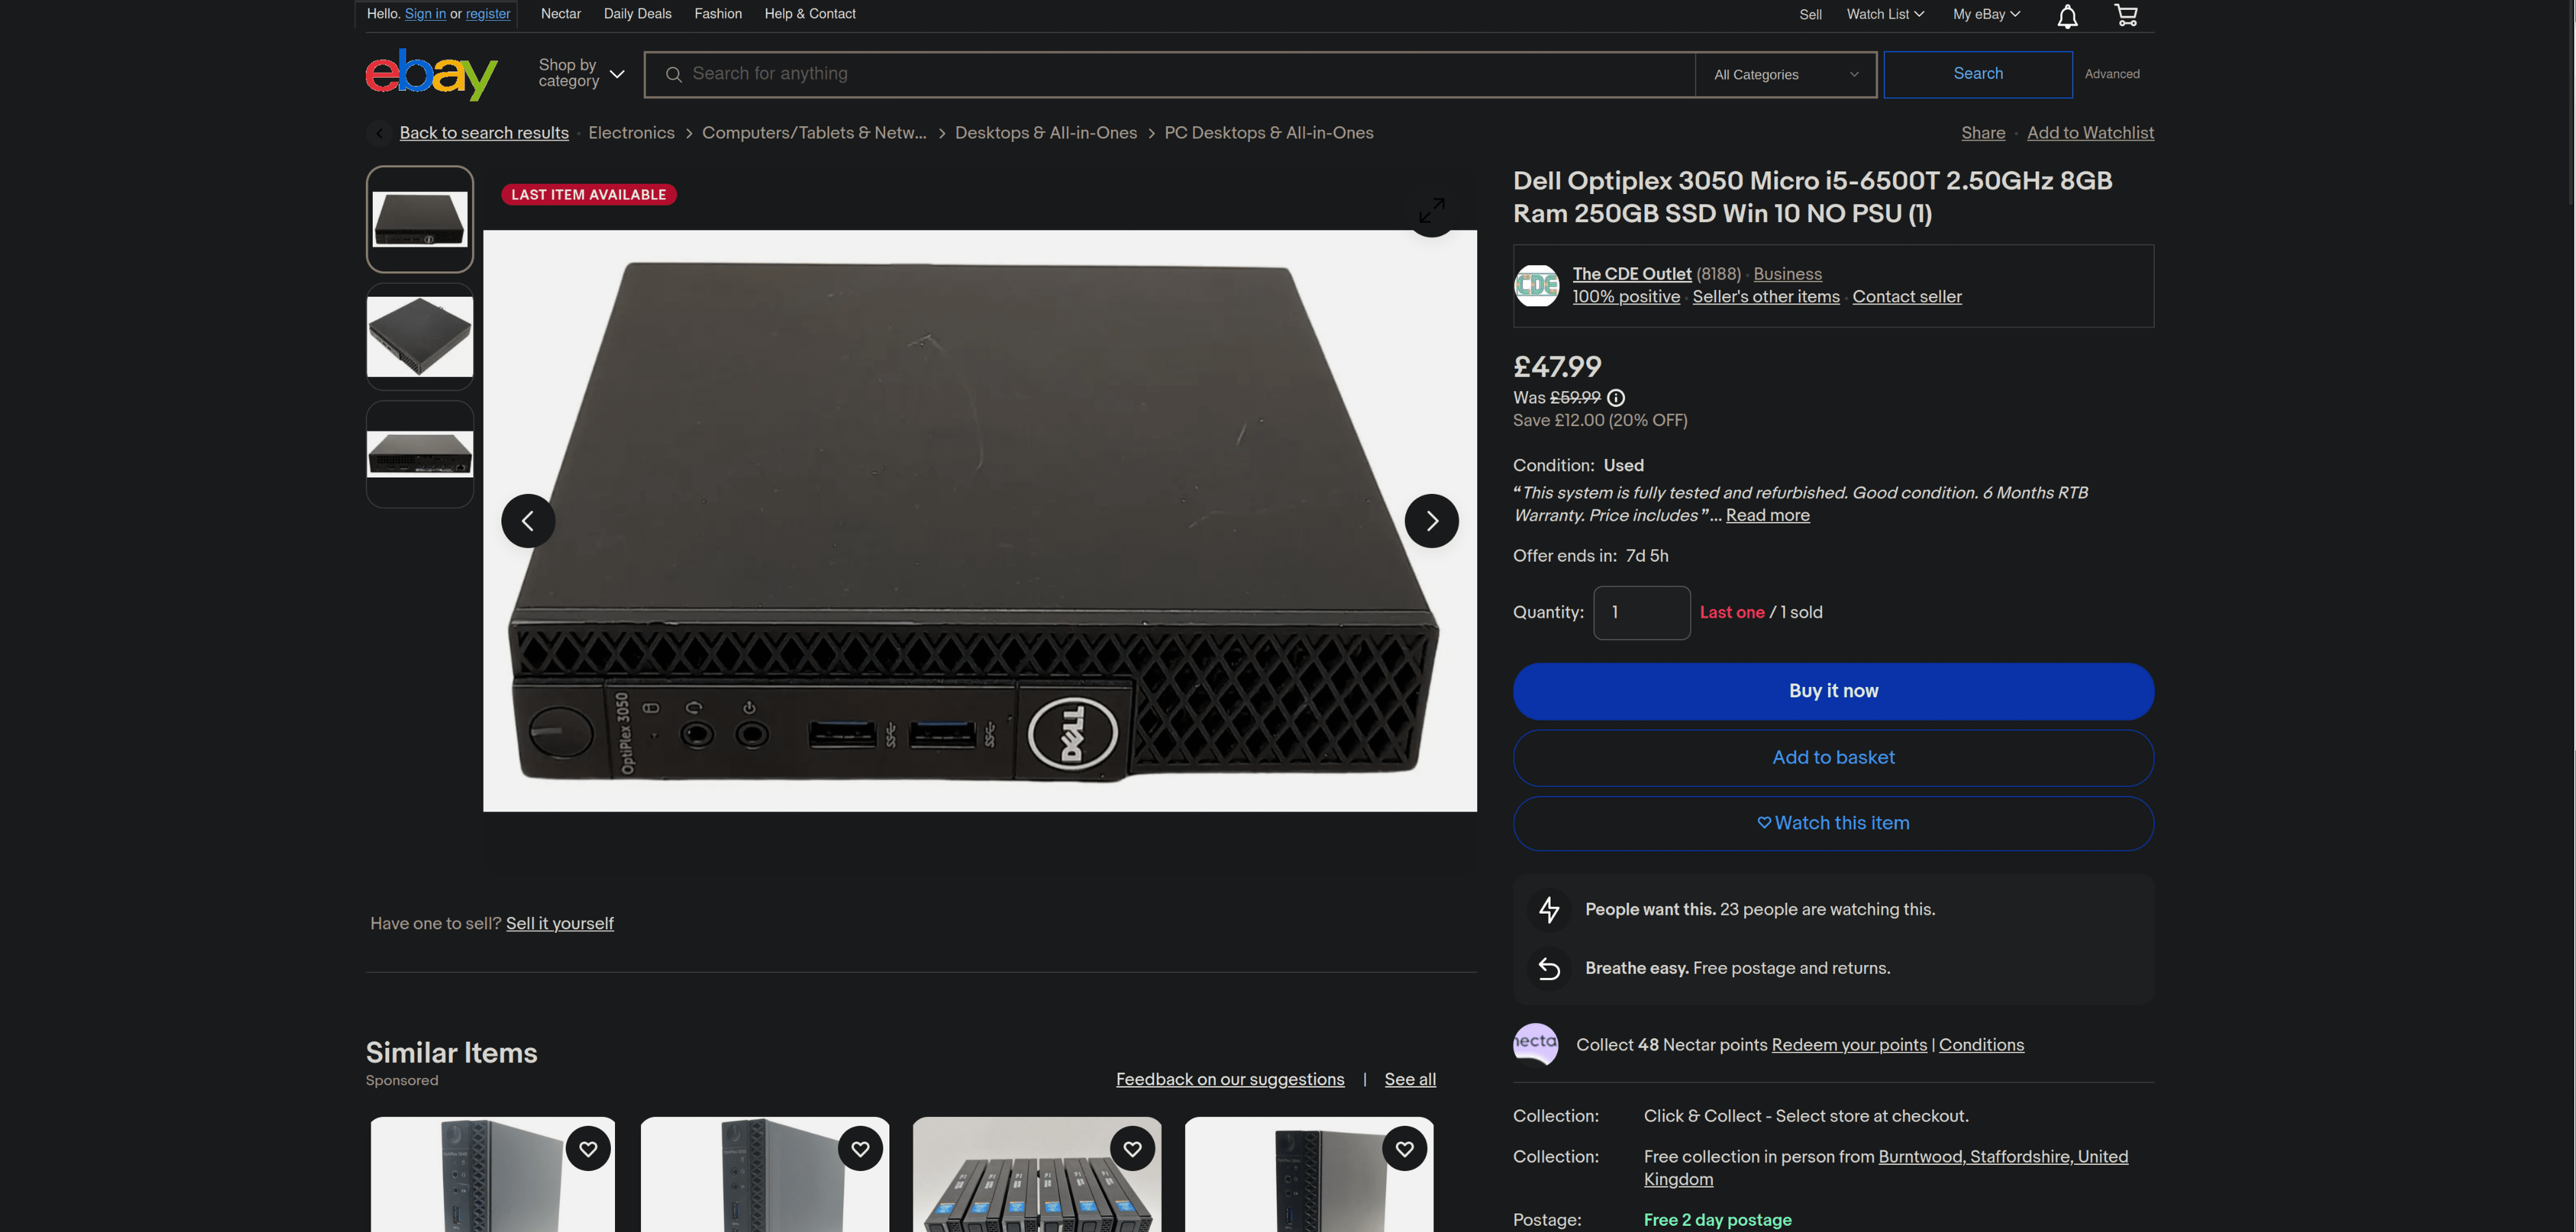This screenshot has height=1232, width=2576.
Task: Open PC Desktops & All-in-Ones breadcrumb
Action: (1269, 133)
